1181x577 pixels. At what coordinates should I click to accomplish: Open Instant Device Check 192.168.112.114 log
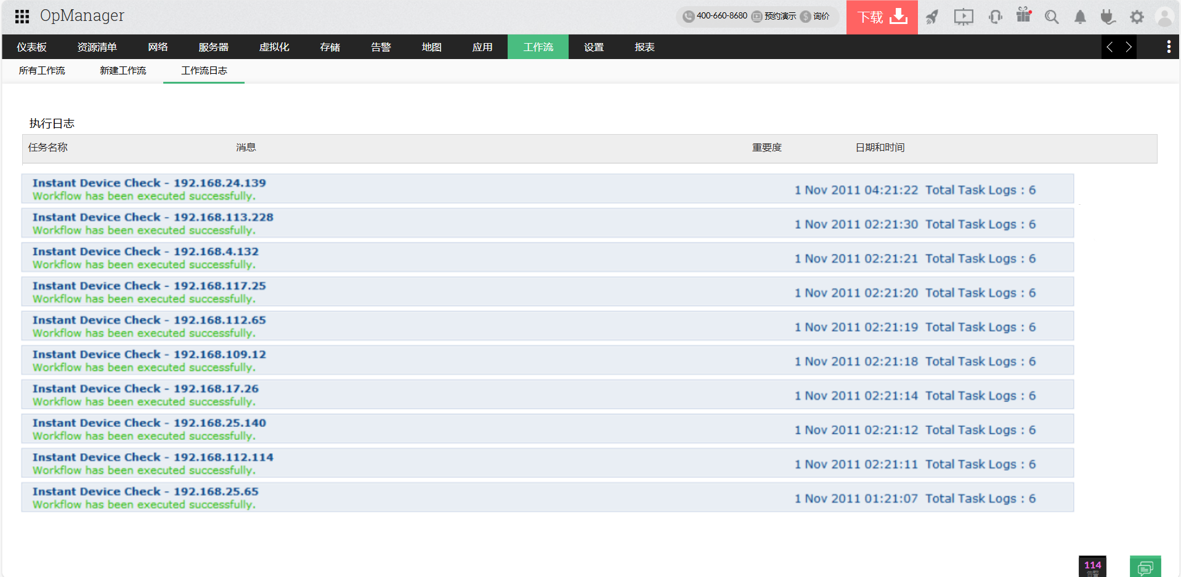548,463
